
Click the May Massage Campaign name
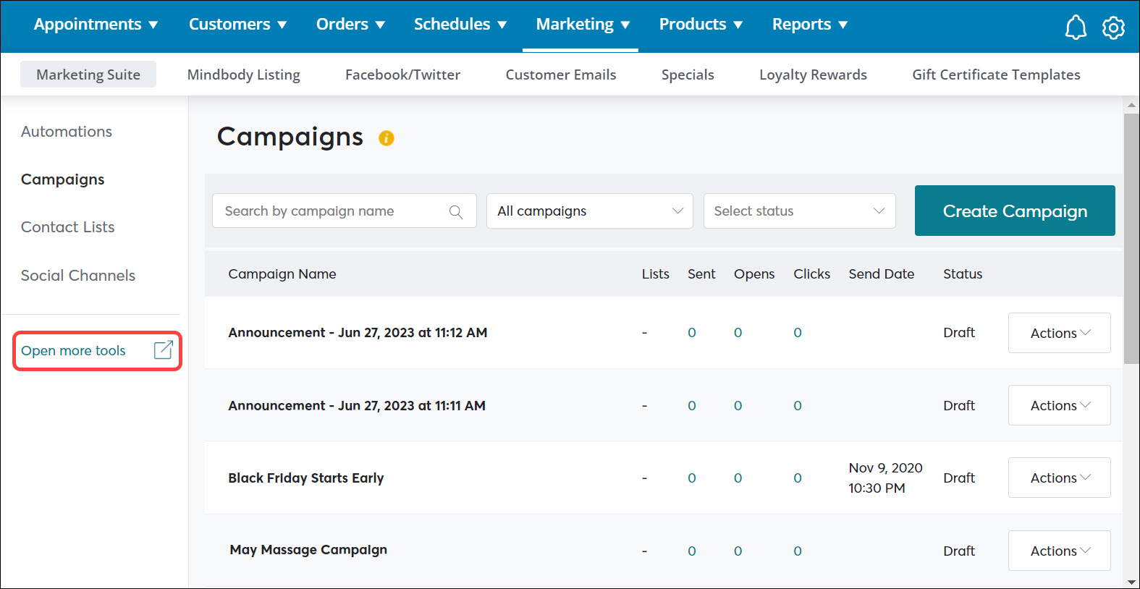[308, 550]
